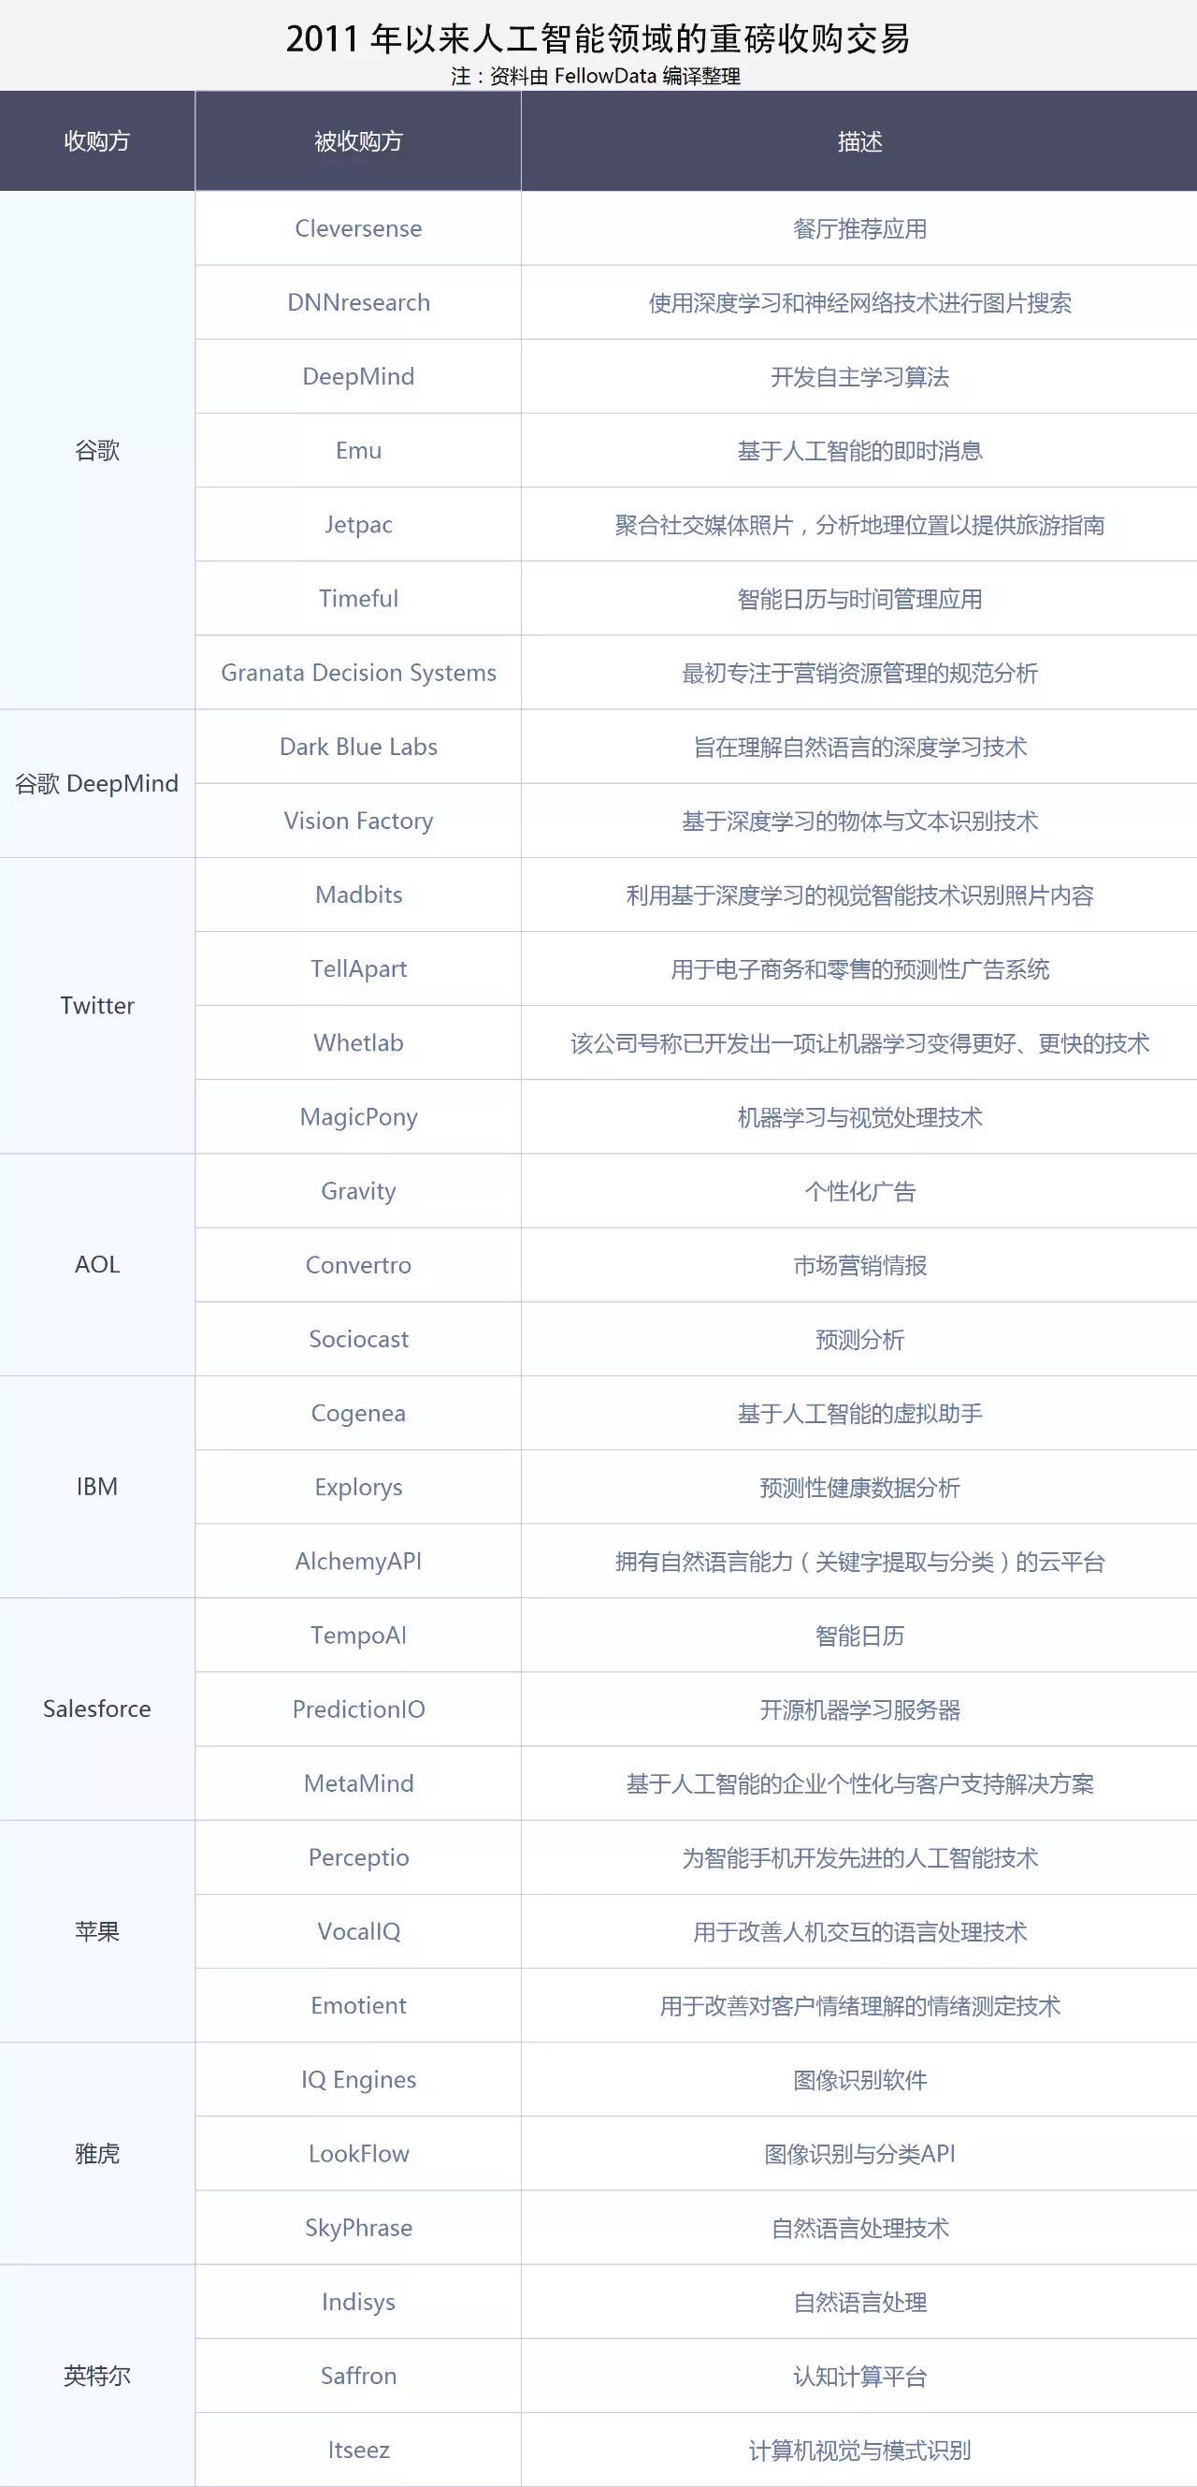
Task: Click the description 开发自主学习算法
Action: coord(859,376)
